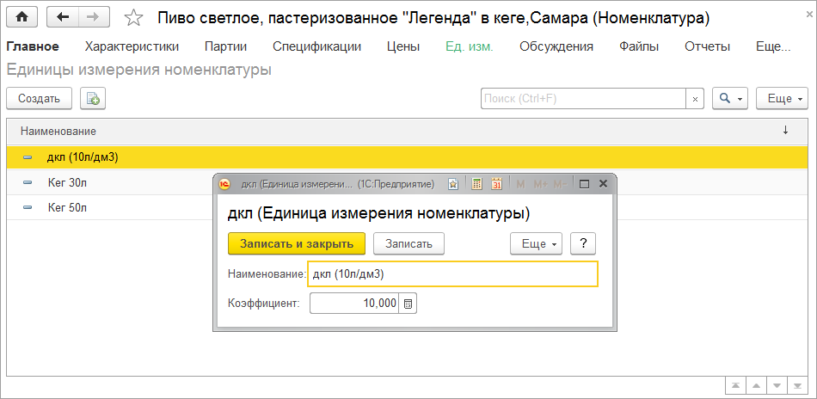This screenshot has height=399, width=817.
Task: Close the дкл dialog window
Action: [604, 184]
